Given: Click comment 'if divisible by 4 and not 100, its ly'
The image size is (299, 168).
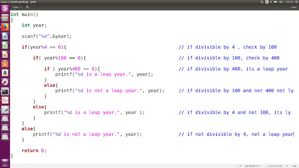Looking at the screenshot, I should click(x=235, y=112).
